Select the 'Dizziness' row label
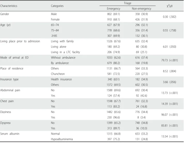This screenshot has width=184, height=143. tap(5, 112)
